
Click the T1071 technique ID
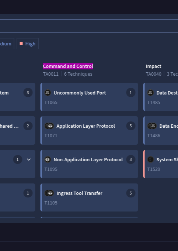pyautogui.click(x=51, y=136)
